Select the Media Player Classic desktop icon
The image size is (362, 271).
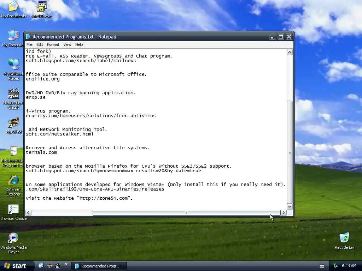[x=13, y=98]
